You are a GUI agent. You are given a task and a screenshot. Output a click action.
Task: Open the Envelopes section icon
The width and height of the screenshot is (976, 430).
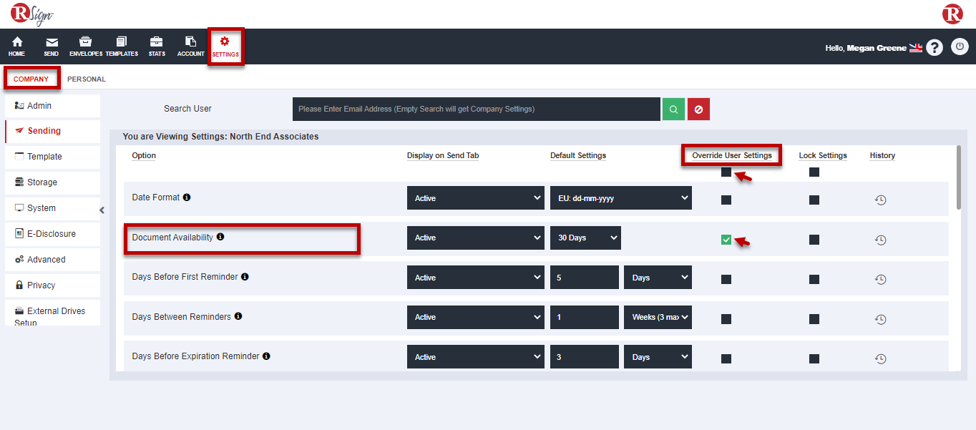point(85,46)
